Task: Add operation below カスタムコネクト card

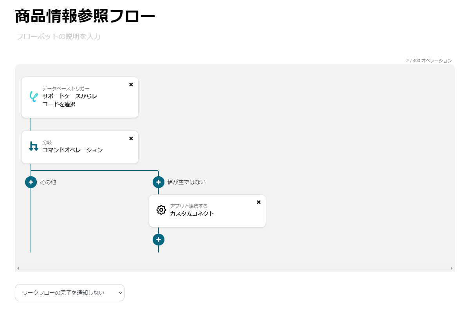Action: [159, 240]
